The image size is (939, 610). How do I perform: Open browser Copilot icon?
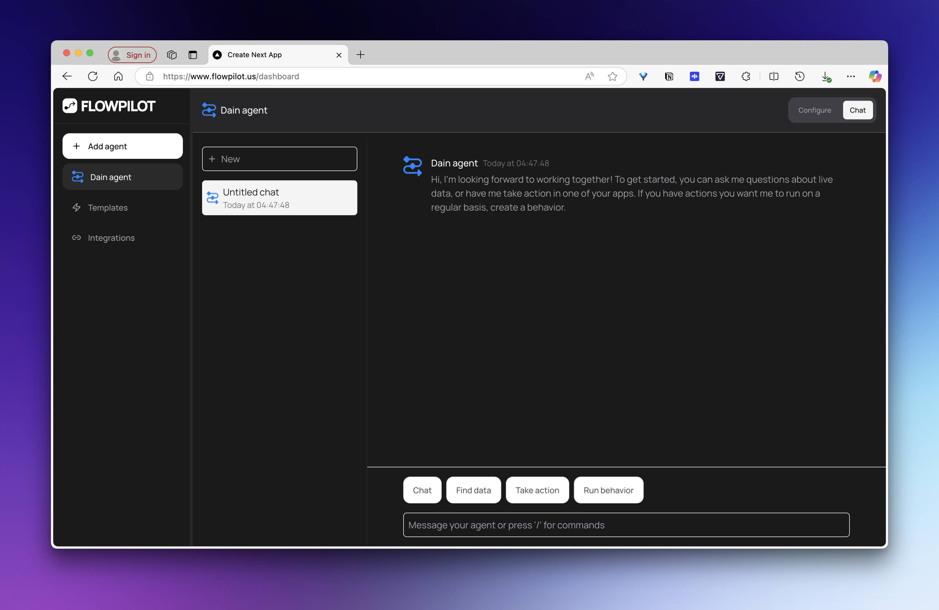(875, 76)
